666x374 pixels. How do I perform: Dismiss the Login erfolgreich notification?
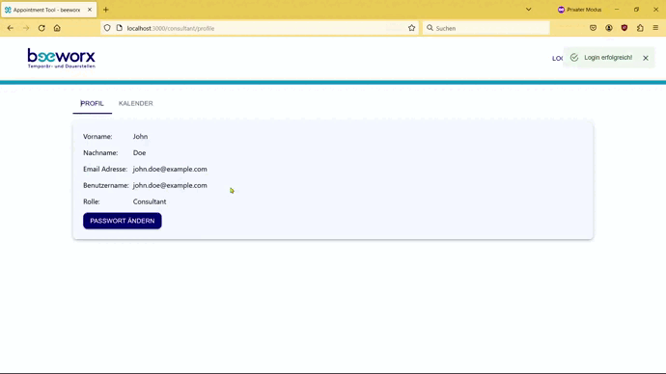(646, 58)
